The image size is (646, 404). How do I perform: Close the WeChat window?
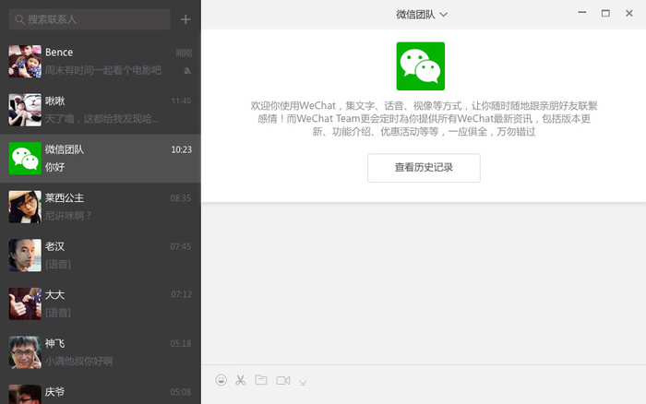pos(629,13)
